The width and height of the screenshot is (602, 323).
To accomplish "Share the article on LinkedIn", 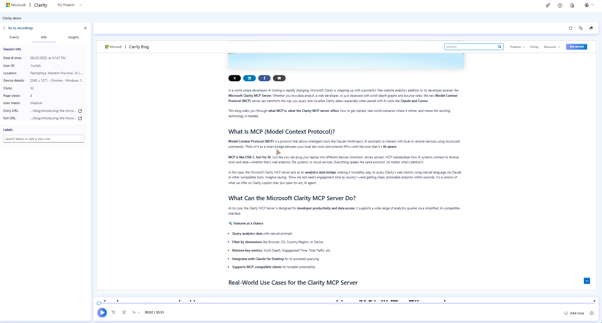I will (x=249, y=78).
